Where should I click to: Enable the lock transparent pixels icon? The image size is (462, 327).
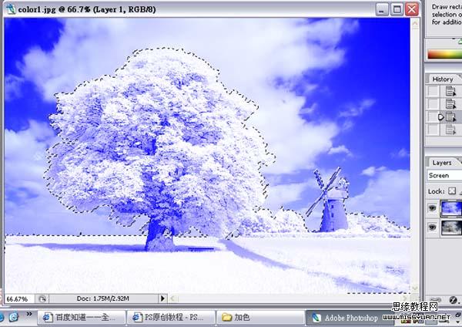pos(453,190)
